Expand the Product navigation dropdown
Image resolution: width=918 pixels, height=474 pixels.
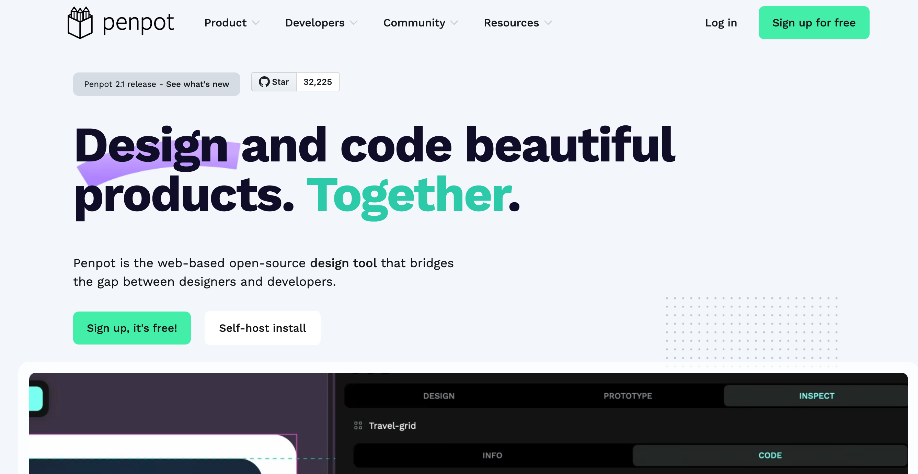pyautogui.click(x=232, y=22)
